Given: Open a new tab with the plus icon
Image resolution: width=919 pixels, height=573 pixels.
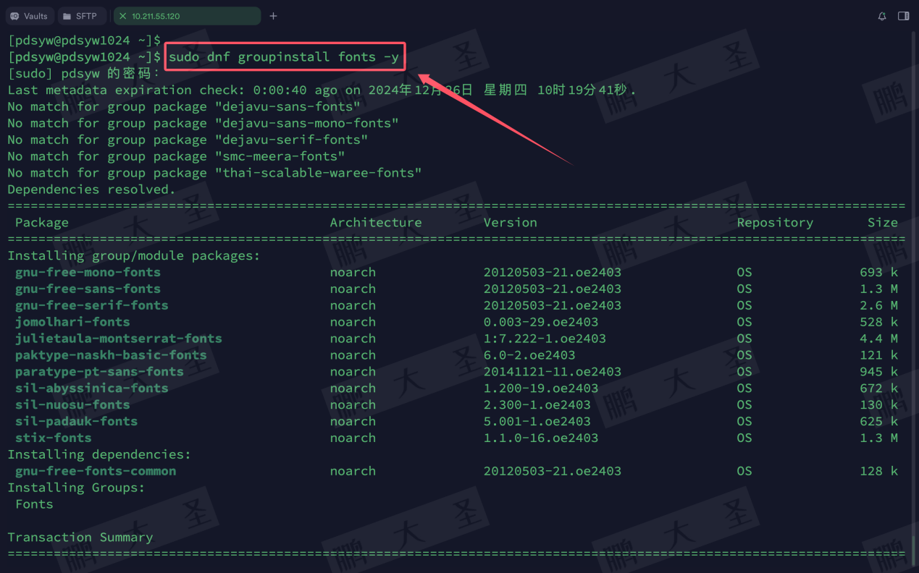Looking at the screenshot, I should coord(272,15).
